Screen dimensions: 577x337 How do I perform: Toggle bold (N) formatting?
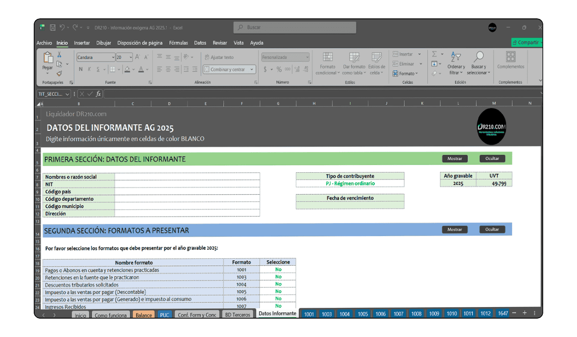coord(81,69)
